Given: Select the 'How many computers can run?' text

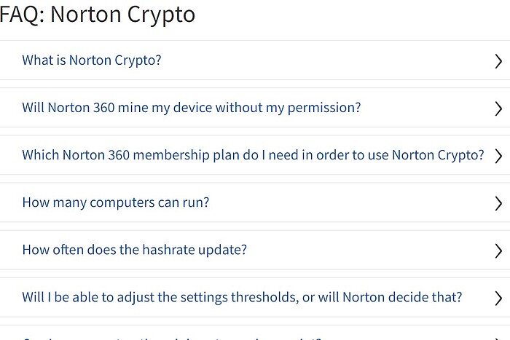Looking at the screenshot, I should click(116, 202).
